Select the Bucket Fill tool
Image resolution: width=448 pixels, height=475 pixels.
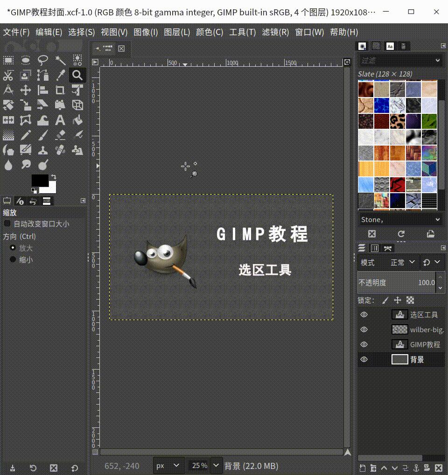click(x=77, y=120)
